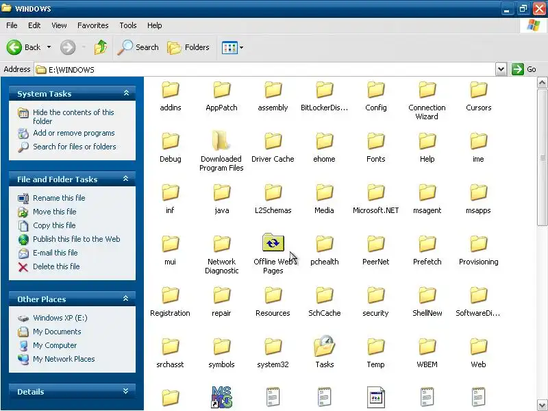The width and height of the screenshot is (548, 411).
Task: Click Move this file link
Action: 55,212
